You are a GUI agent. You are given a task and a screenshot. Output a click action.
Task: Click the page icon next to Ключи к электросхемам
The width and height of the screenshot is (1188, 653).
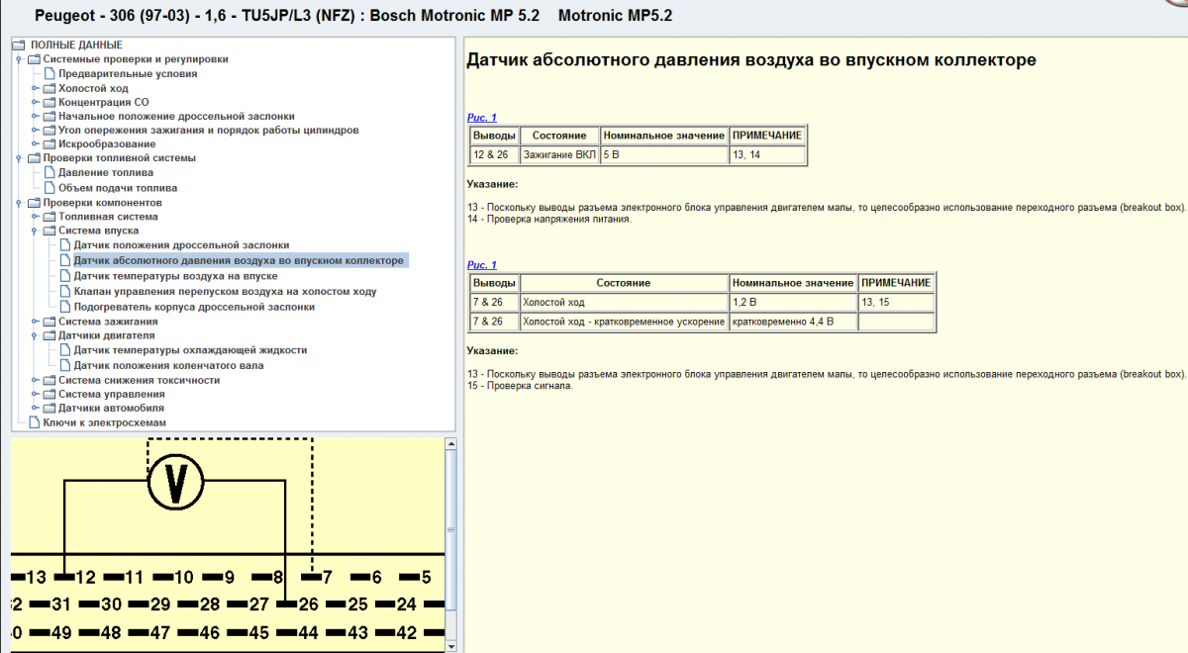(35, 422)
